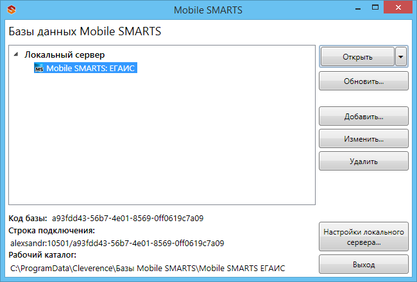
Task: Click the Mobile SMARTS logo in title bar
Action: pyautogui.click(x=12, y=10)
